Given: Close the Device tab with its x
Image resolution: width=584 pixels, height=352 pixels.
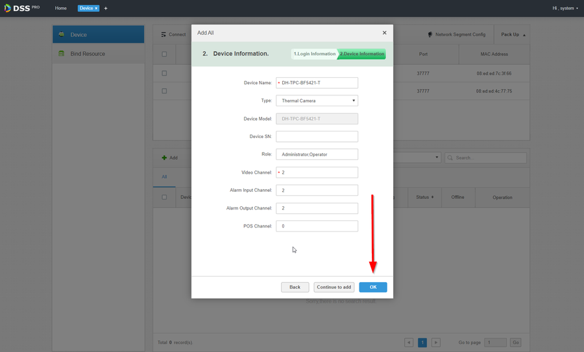Looking at the screenshot, I should 96,8.
